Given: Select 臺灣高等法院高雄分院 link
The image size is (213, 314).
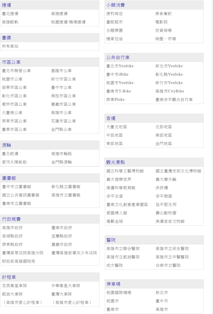Looking at the screenshot, I should 23,253.
